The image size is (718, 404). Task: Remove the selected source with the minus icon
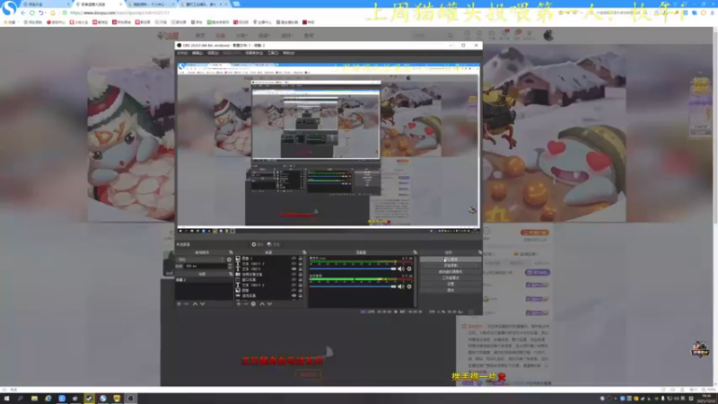246,303
